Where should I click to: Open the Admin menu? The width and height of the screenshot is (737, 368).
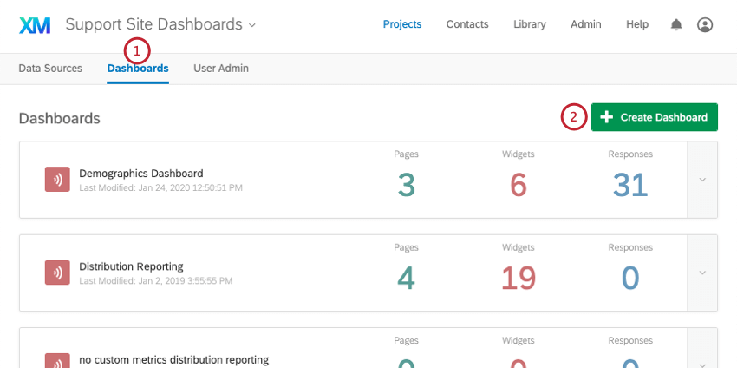[585, 24]
